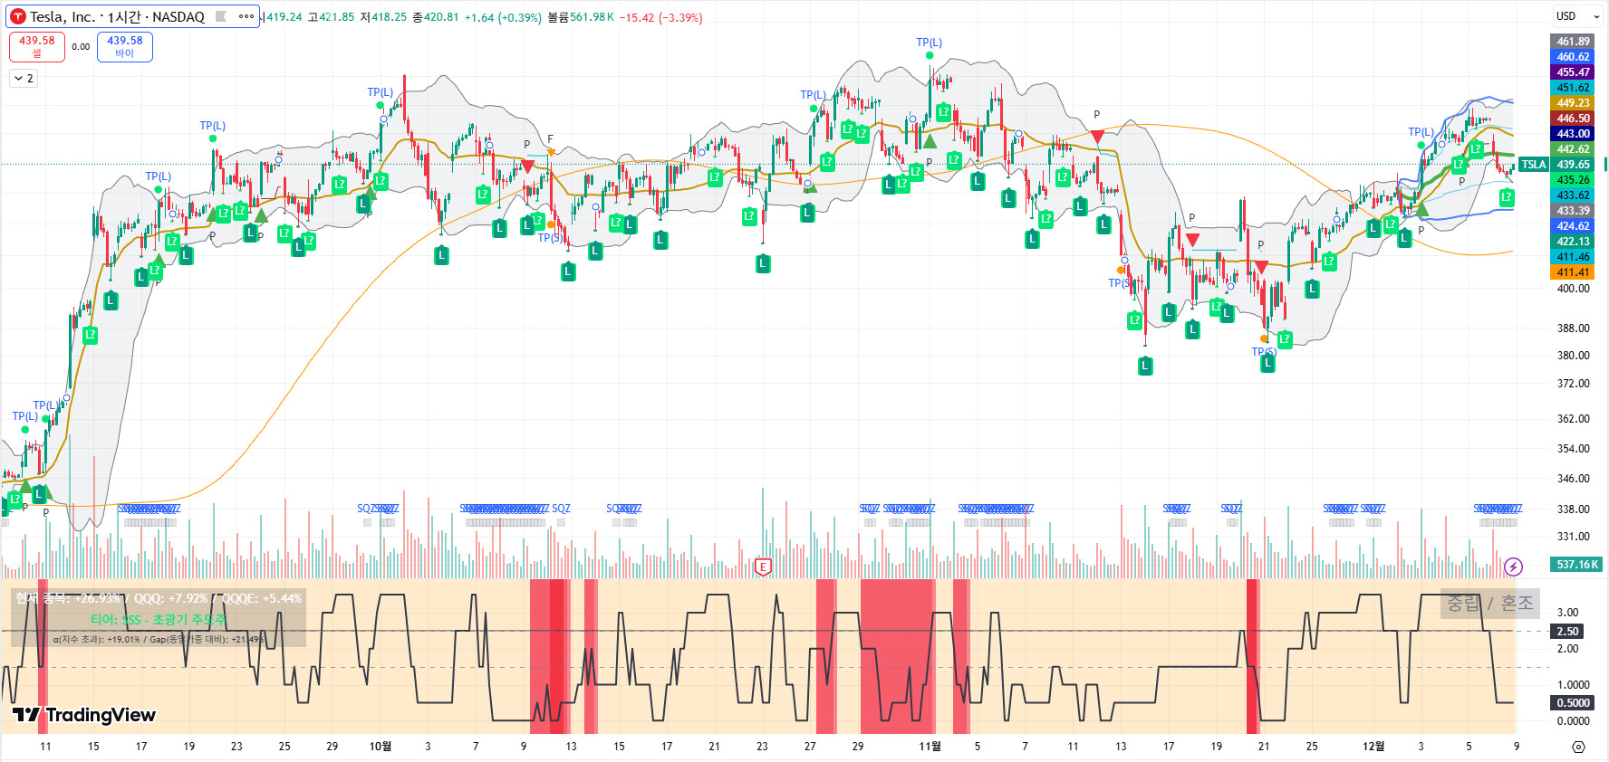Click the 433.62 price label
Screen dimensions: 1609x762
[1573, 195]
